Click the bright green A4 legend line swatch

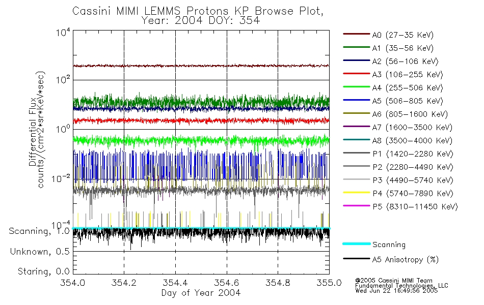357,87
